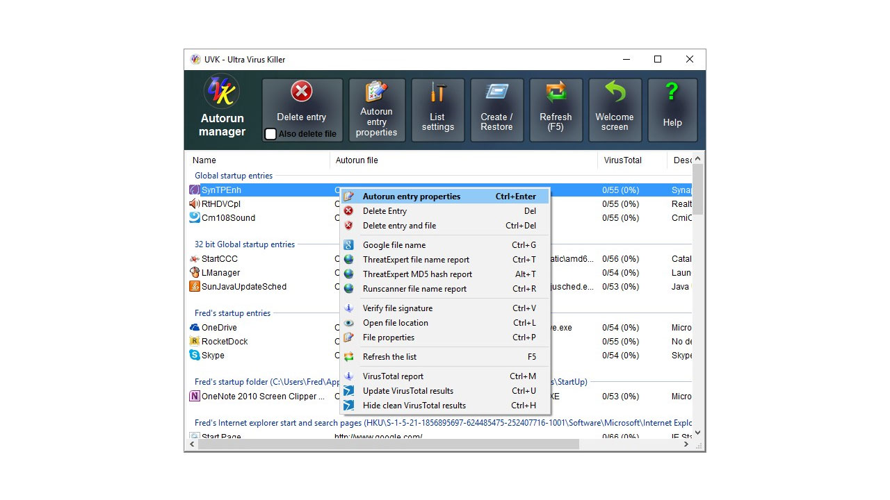This screenshot has width=890, height=500.
Task: Sort by the Autorun file column header
Action: click(464, 160)
